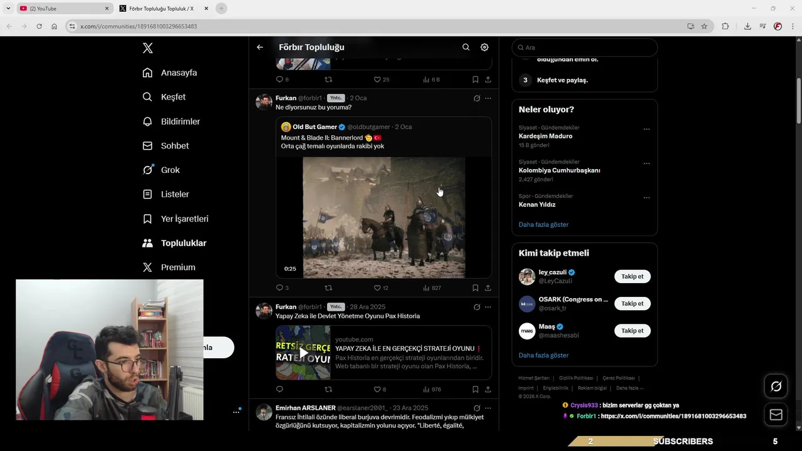Bookmark the 'Ne diyorsunuz bu yoruma?' post
This screenshot has width=802, height=451.
[476, 288]
